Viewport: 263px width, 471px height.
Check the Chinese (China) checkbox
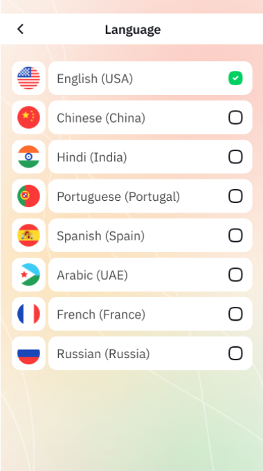(235, 118)
